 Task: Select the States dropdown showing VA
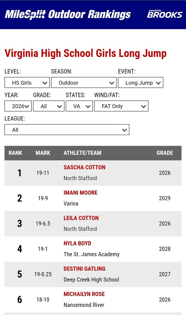[79, 106]
